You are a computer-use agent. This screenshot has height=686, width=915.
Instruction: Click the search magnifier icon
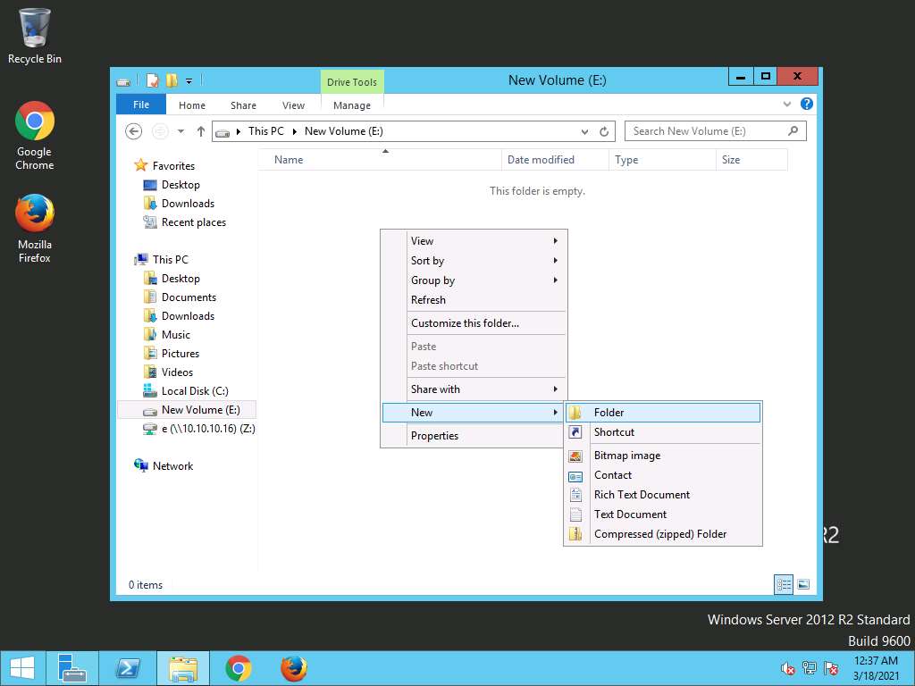(x=793, y=130)
